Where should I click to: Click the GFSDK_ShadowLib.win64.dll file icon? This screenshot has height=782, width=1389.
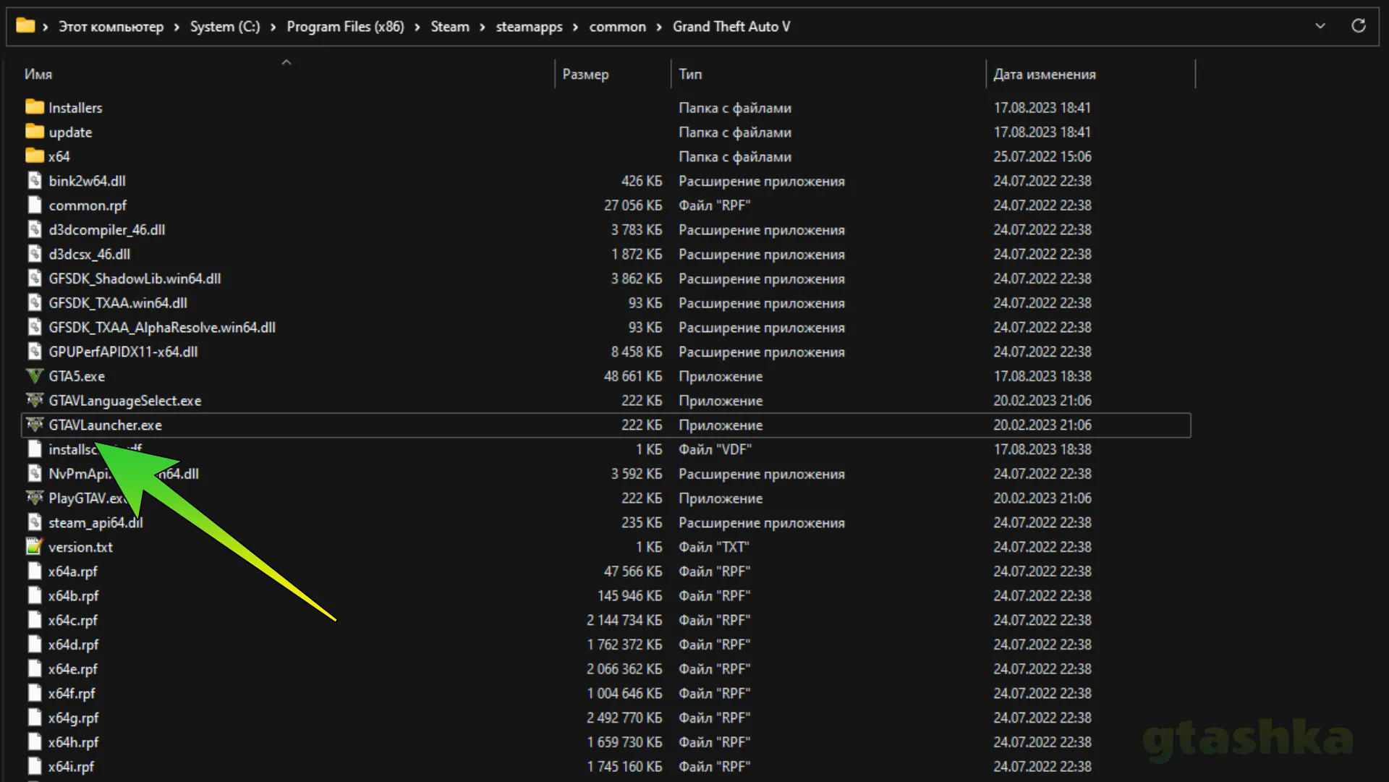coord(35,279)
